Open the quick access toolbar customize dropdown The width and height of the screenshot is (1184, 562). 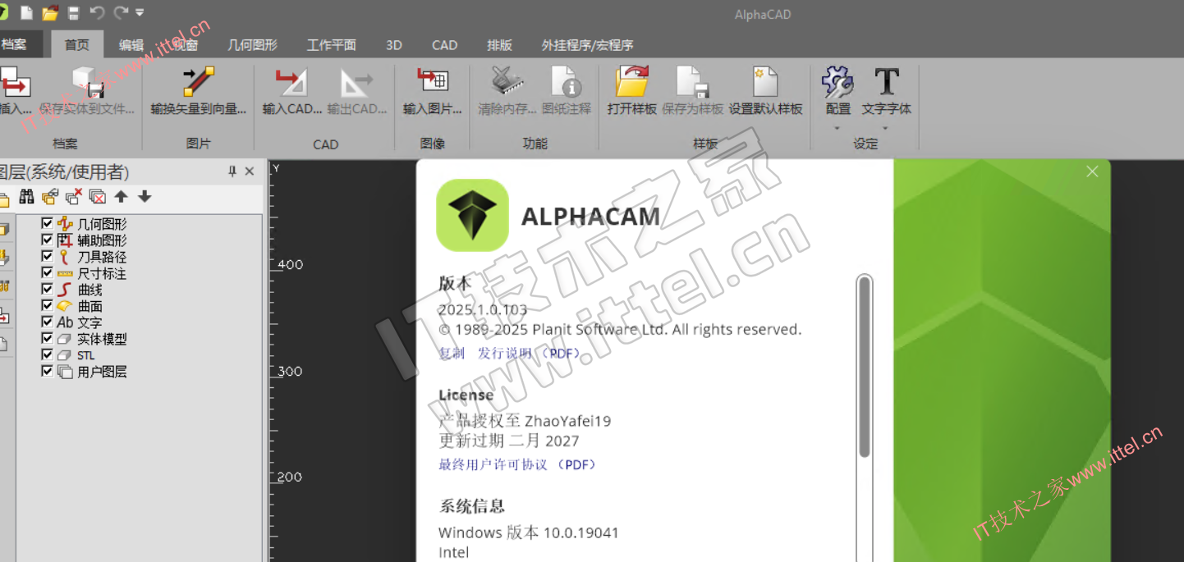tap(140, 12)
